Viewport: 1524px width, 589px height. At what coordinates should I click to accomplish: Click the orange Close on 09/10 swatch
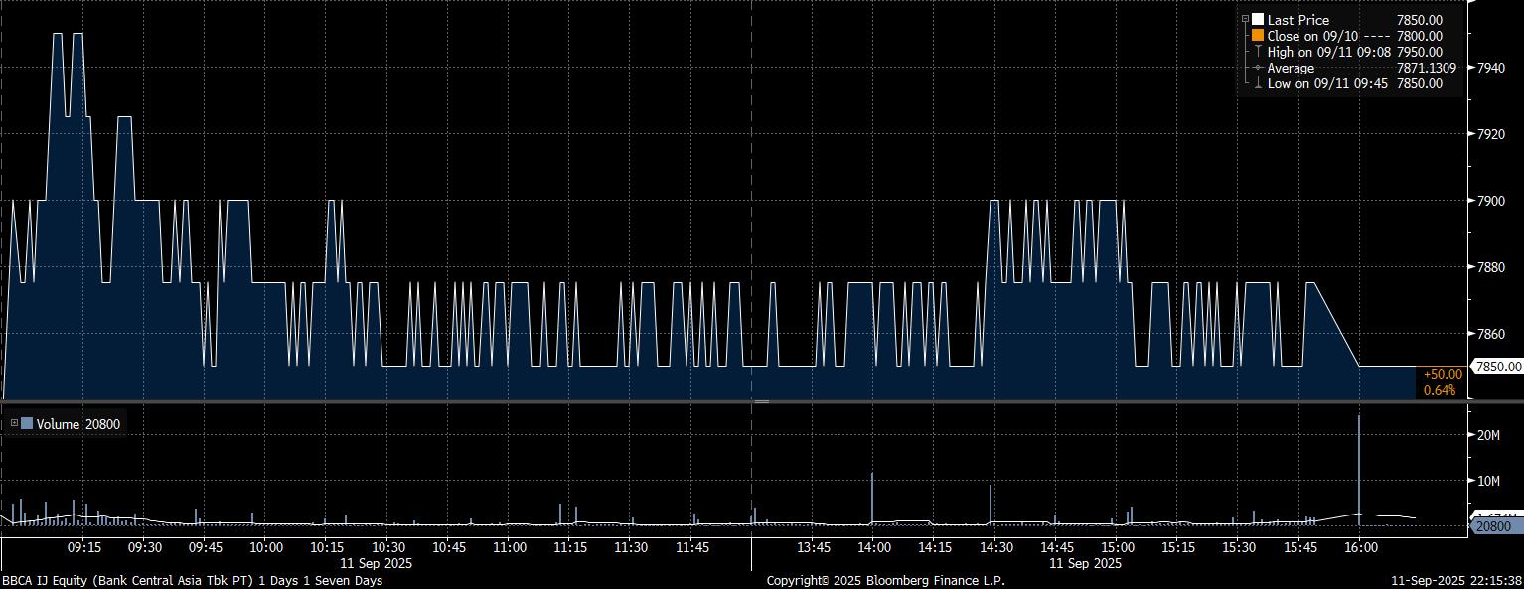pos(1258,36)
